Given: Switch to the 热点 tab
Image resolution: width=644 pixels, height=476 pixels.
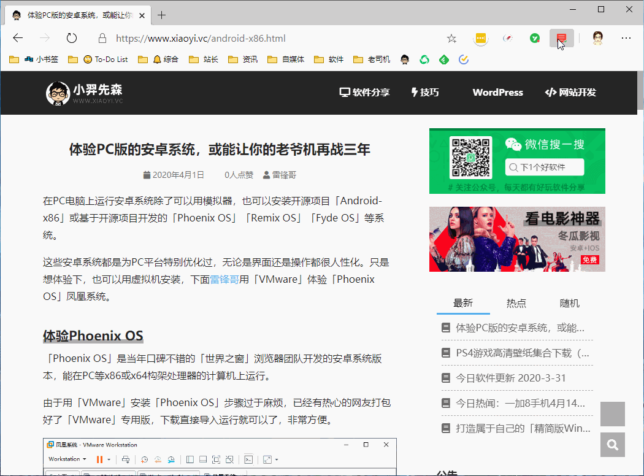Looking at the screenshot, I should tap(516, 303).
